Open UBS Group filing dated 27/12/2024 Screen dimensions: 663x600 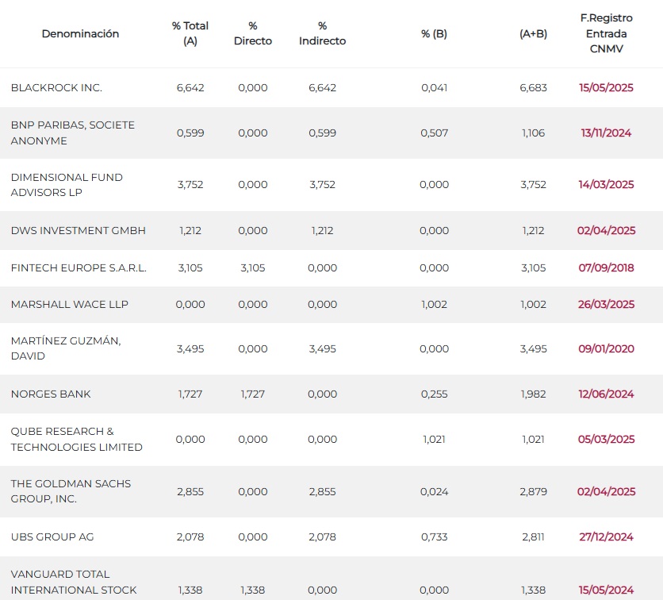pos(606,537)
